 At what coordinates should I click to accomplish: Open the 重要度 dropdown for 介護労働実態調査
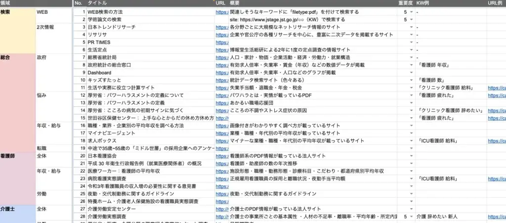(x=411, y=217)
